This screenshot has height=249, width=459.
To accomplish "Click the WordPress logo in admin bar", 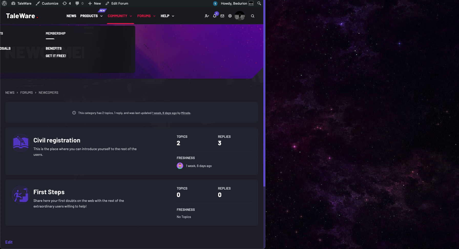I will pos(4,3).
